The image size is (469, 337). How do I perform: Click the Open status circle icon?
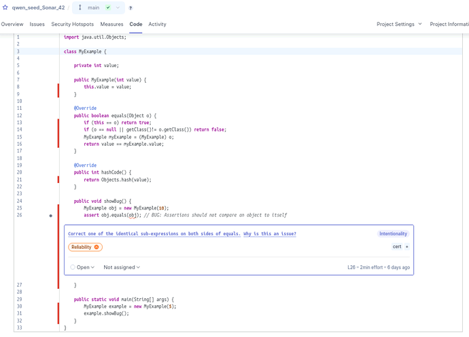tap(73, 267)
